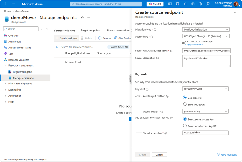This screenshot has width=242, height=162.
Task: Show the Key vault field info icon
Action: tap(147, 89)
